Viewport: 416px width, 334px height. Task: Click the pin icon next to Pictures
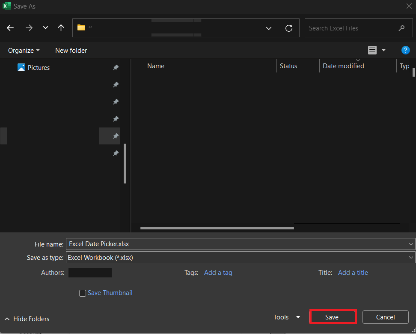click(x=116, y=67)
